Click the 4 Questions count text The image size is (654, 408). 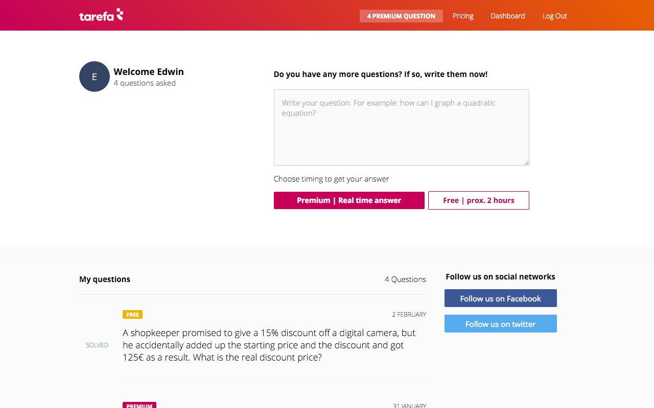tap(405, 279)
